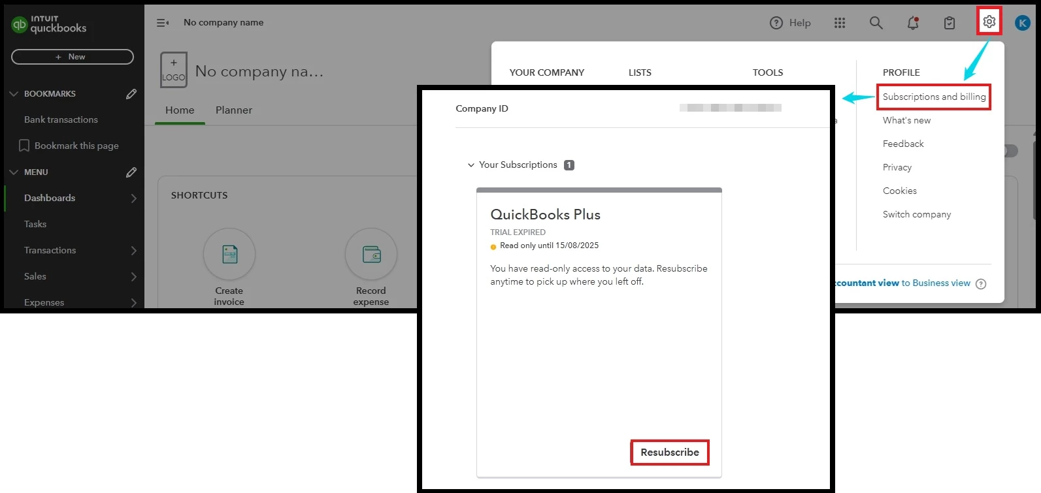Click 'Read only until 15/08/2025' text
This screenshot has height=493, width=1041.
point(550,246)
